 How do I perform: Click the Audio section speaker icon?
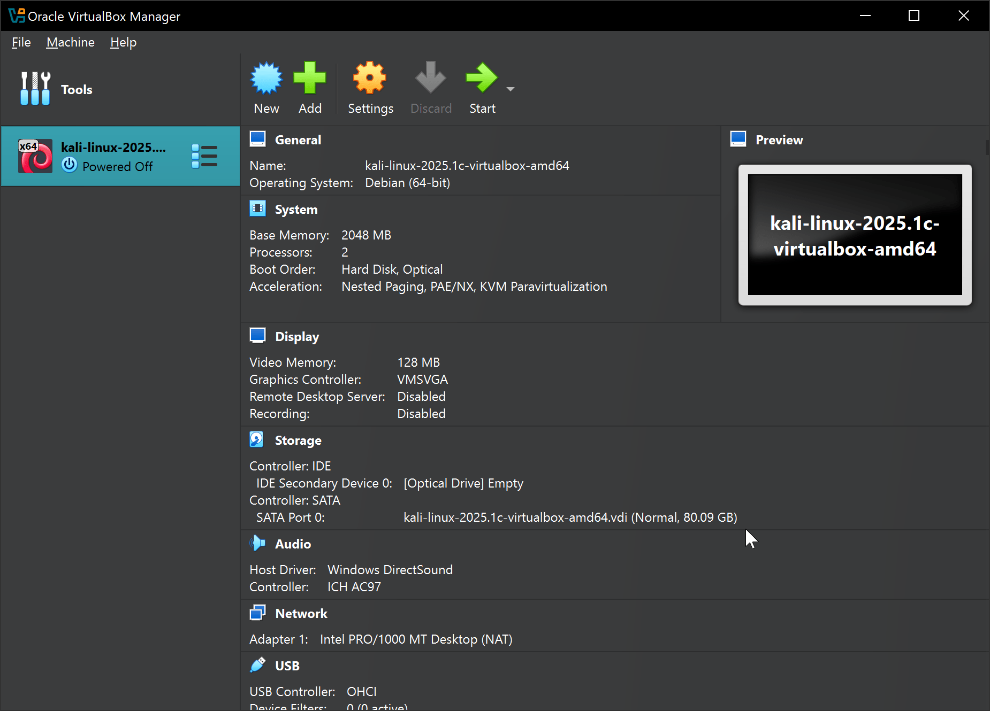257,543
